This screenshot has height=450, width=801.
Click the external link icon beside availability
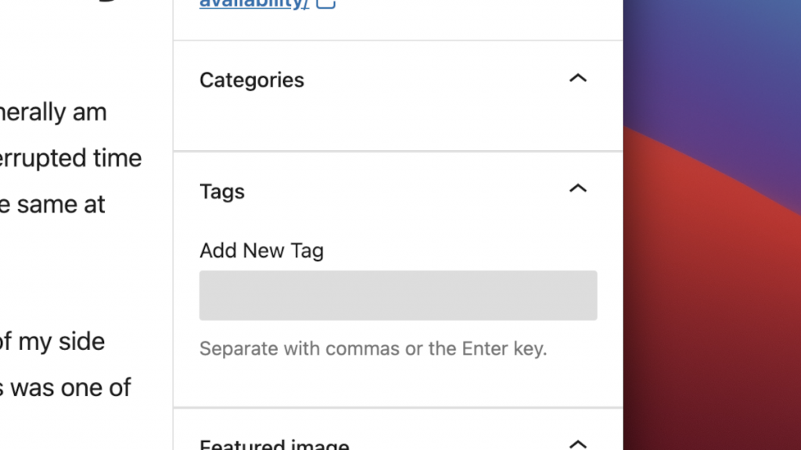tap(326, 4)
